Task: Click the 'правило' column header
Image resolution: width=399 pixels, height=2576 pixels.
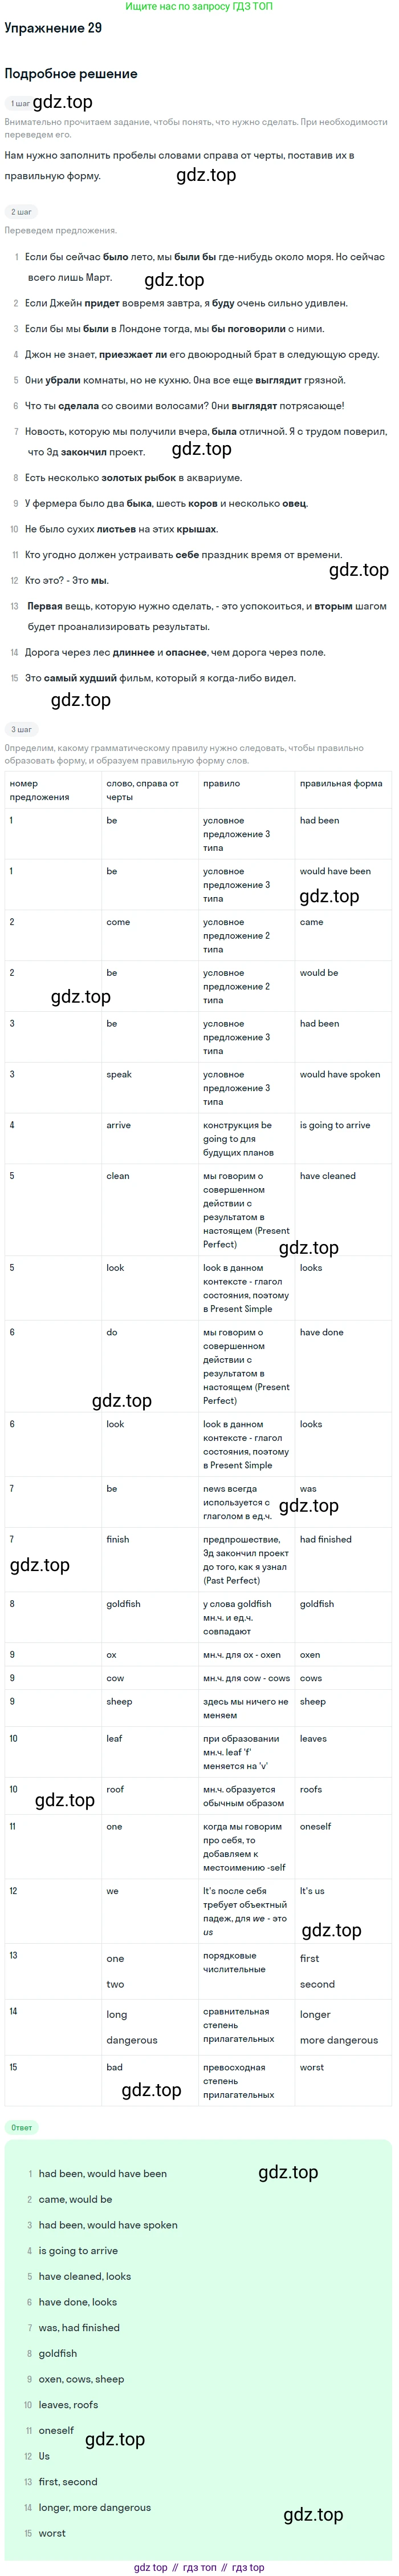Action: (221, 783)
